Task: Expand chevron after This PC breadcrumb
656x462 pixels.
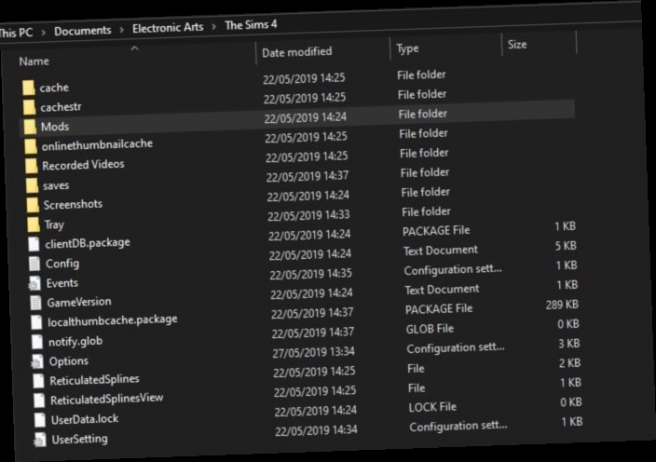Action: point(43,33)
